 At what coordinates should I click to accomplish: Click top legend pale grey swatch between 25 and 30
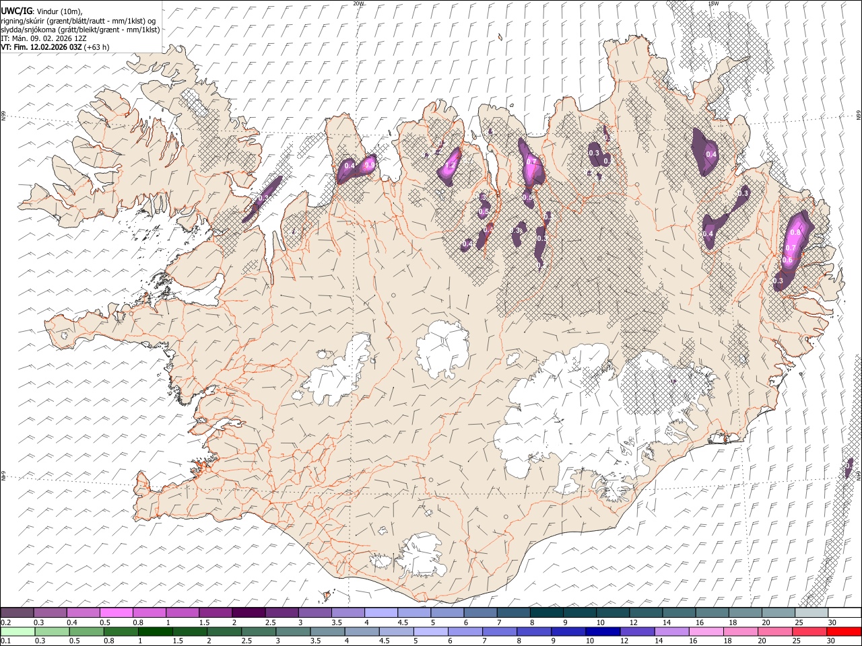point(811,612)
